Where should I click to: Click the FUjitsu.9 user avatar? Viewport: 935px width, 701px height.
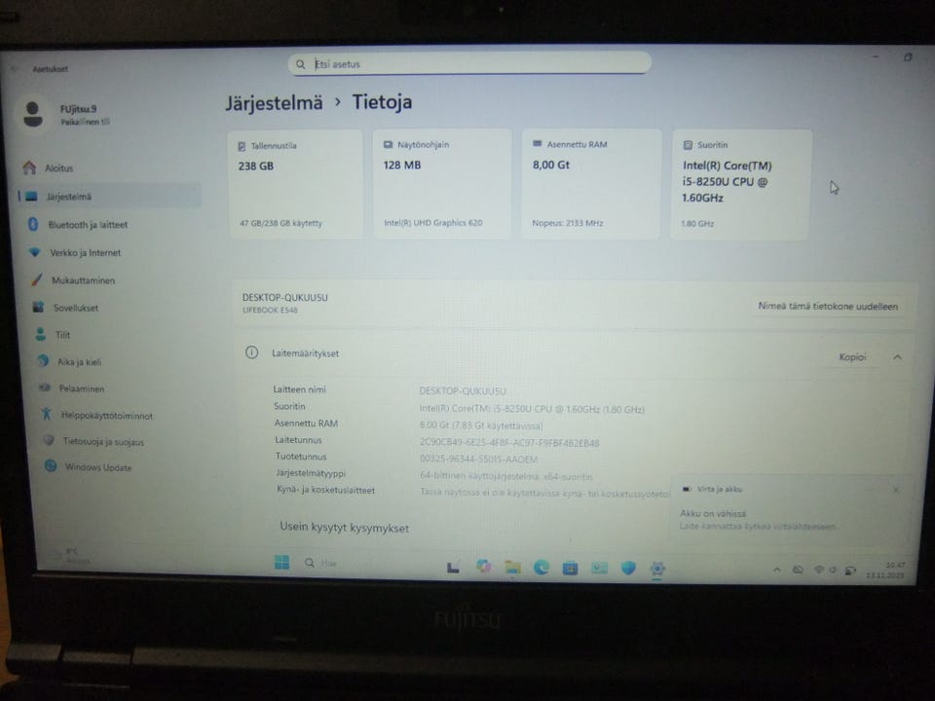click(33, 113)
